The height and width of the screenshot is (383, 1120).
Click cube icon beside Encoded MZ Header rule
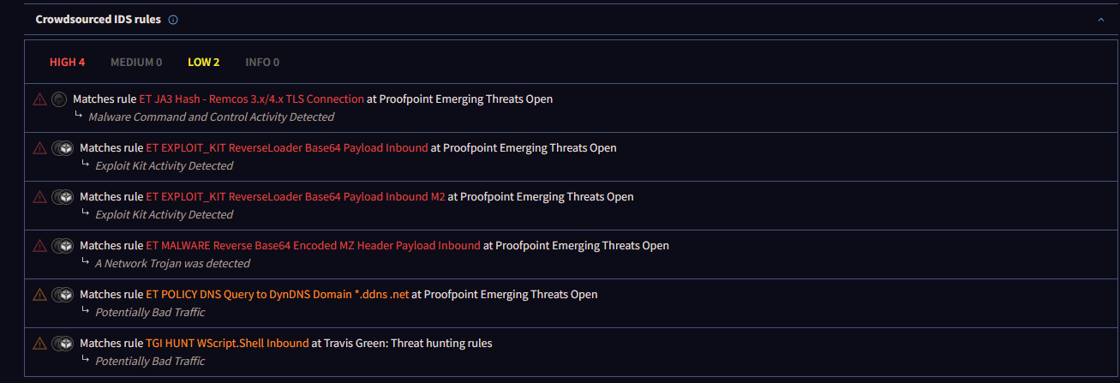point(63,246)
